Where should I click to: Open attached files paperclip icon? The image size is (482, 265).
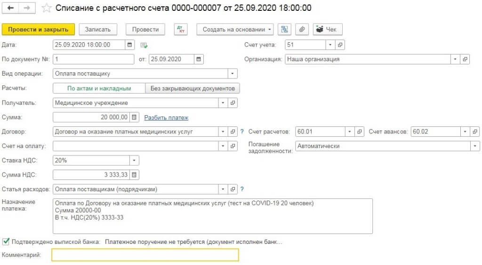click(302, 30)
